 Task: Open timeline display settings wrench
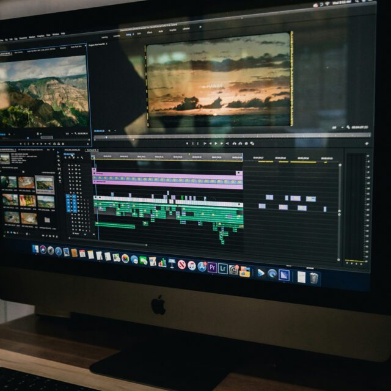pyautogui.click(x=82, y=158)
